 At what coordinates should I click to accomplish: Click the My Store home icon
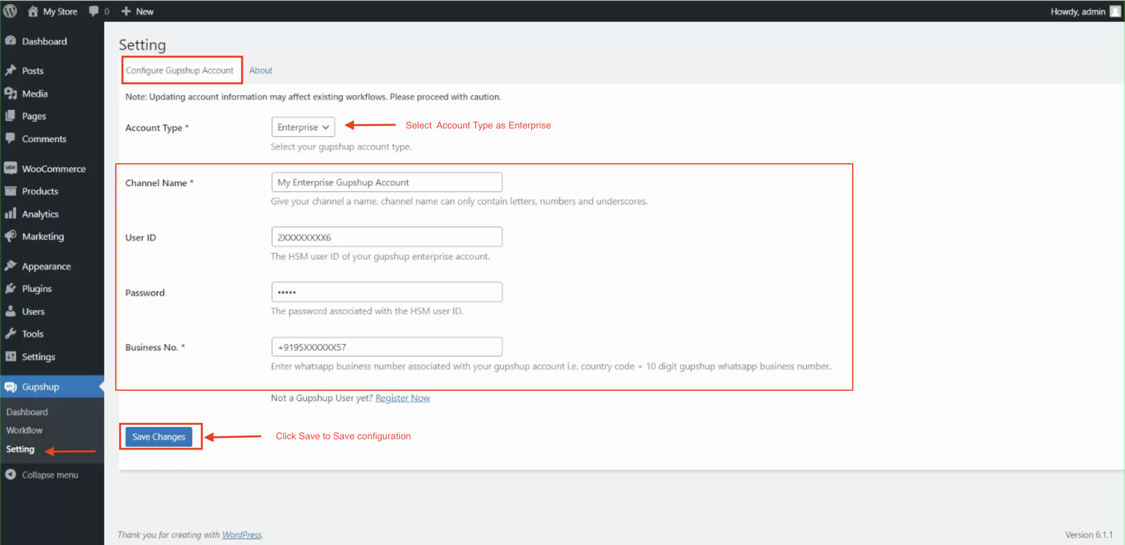(33, 11)
